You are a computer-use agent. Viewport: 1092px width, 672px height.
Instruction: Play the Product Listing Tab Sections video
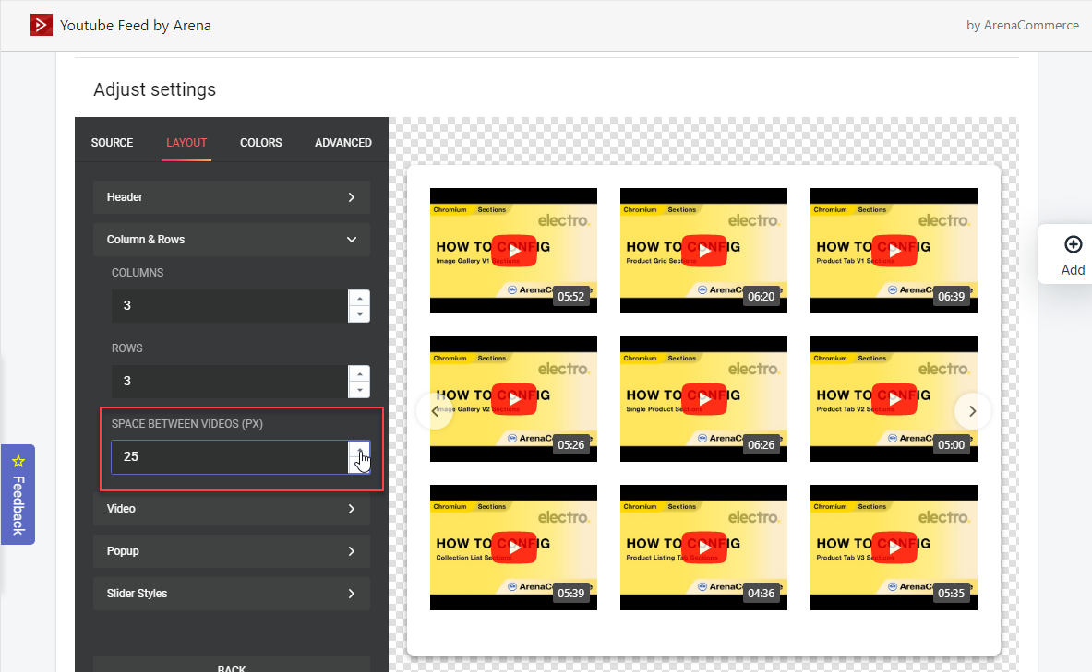point(704,548)
